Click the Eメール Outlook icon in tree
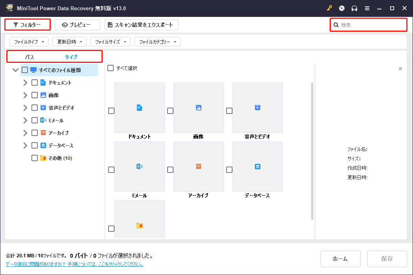 pyautogui.click(x=43, y=120)
